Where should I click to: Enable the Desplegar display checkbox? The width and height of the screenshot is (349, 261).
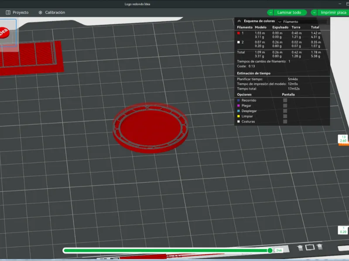pos(285,111)
